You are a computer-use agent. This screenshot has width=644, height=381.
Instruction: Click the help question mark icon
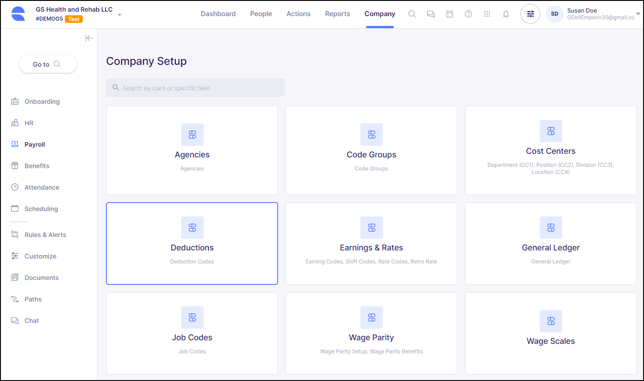468,14
